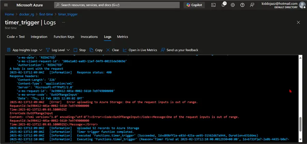Screen dimensions: 307x144
Task: Switch to the Metrics tab
Action: tap(122, 37)
